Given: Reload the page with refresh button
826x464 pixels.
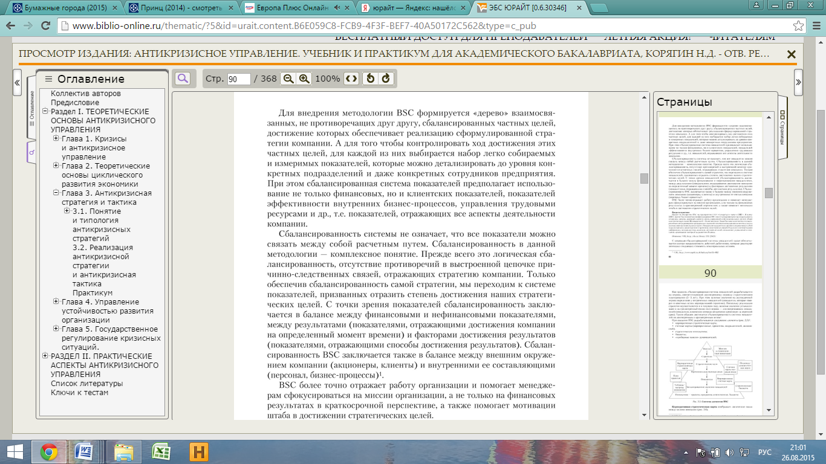Looking at the screenshot, I should [45, 26].
